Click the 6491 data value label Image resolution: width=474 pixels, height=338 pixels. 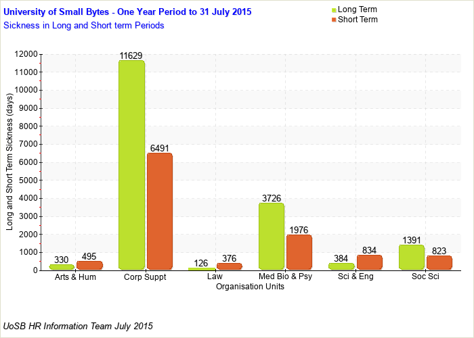tap(160, 148)
